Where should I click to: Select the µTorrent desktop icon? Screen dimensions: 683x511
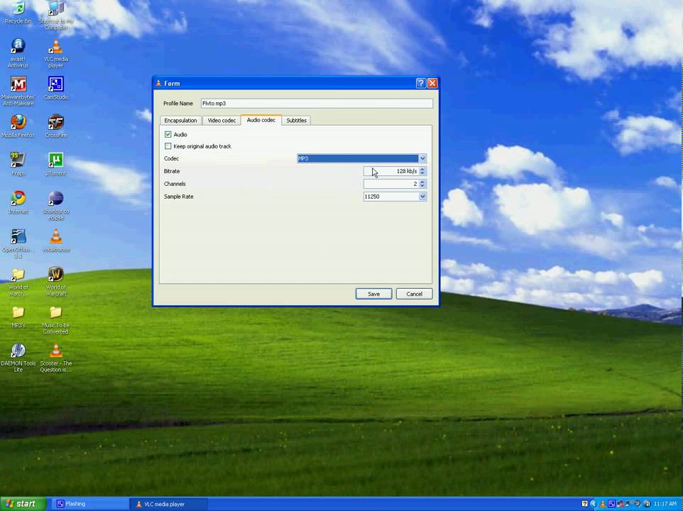pyautogui.click(x=56, y=164)
